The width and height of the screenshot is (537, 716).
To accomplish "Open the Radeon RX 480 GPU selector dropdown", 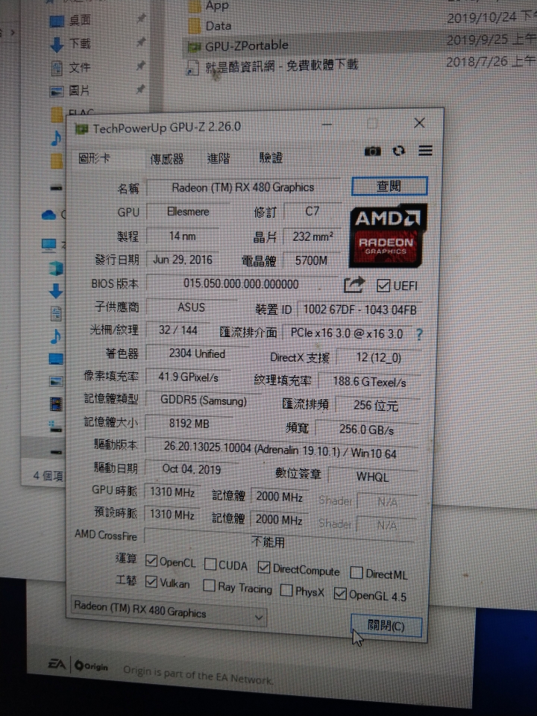I will click(169, 612).
